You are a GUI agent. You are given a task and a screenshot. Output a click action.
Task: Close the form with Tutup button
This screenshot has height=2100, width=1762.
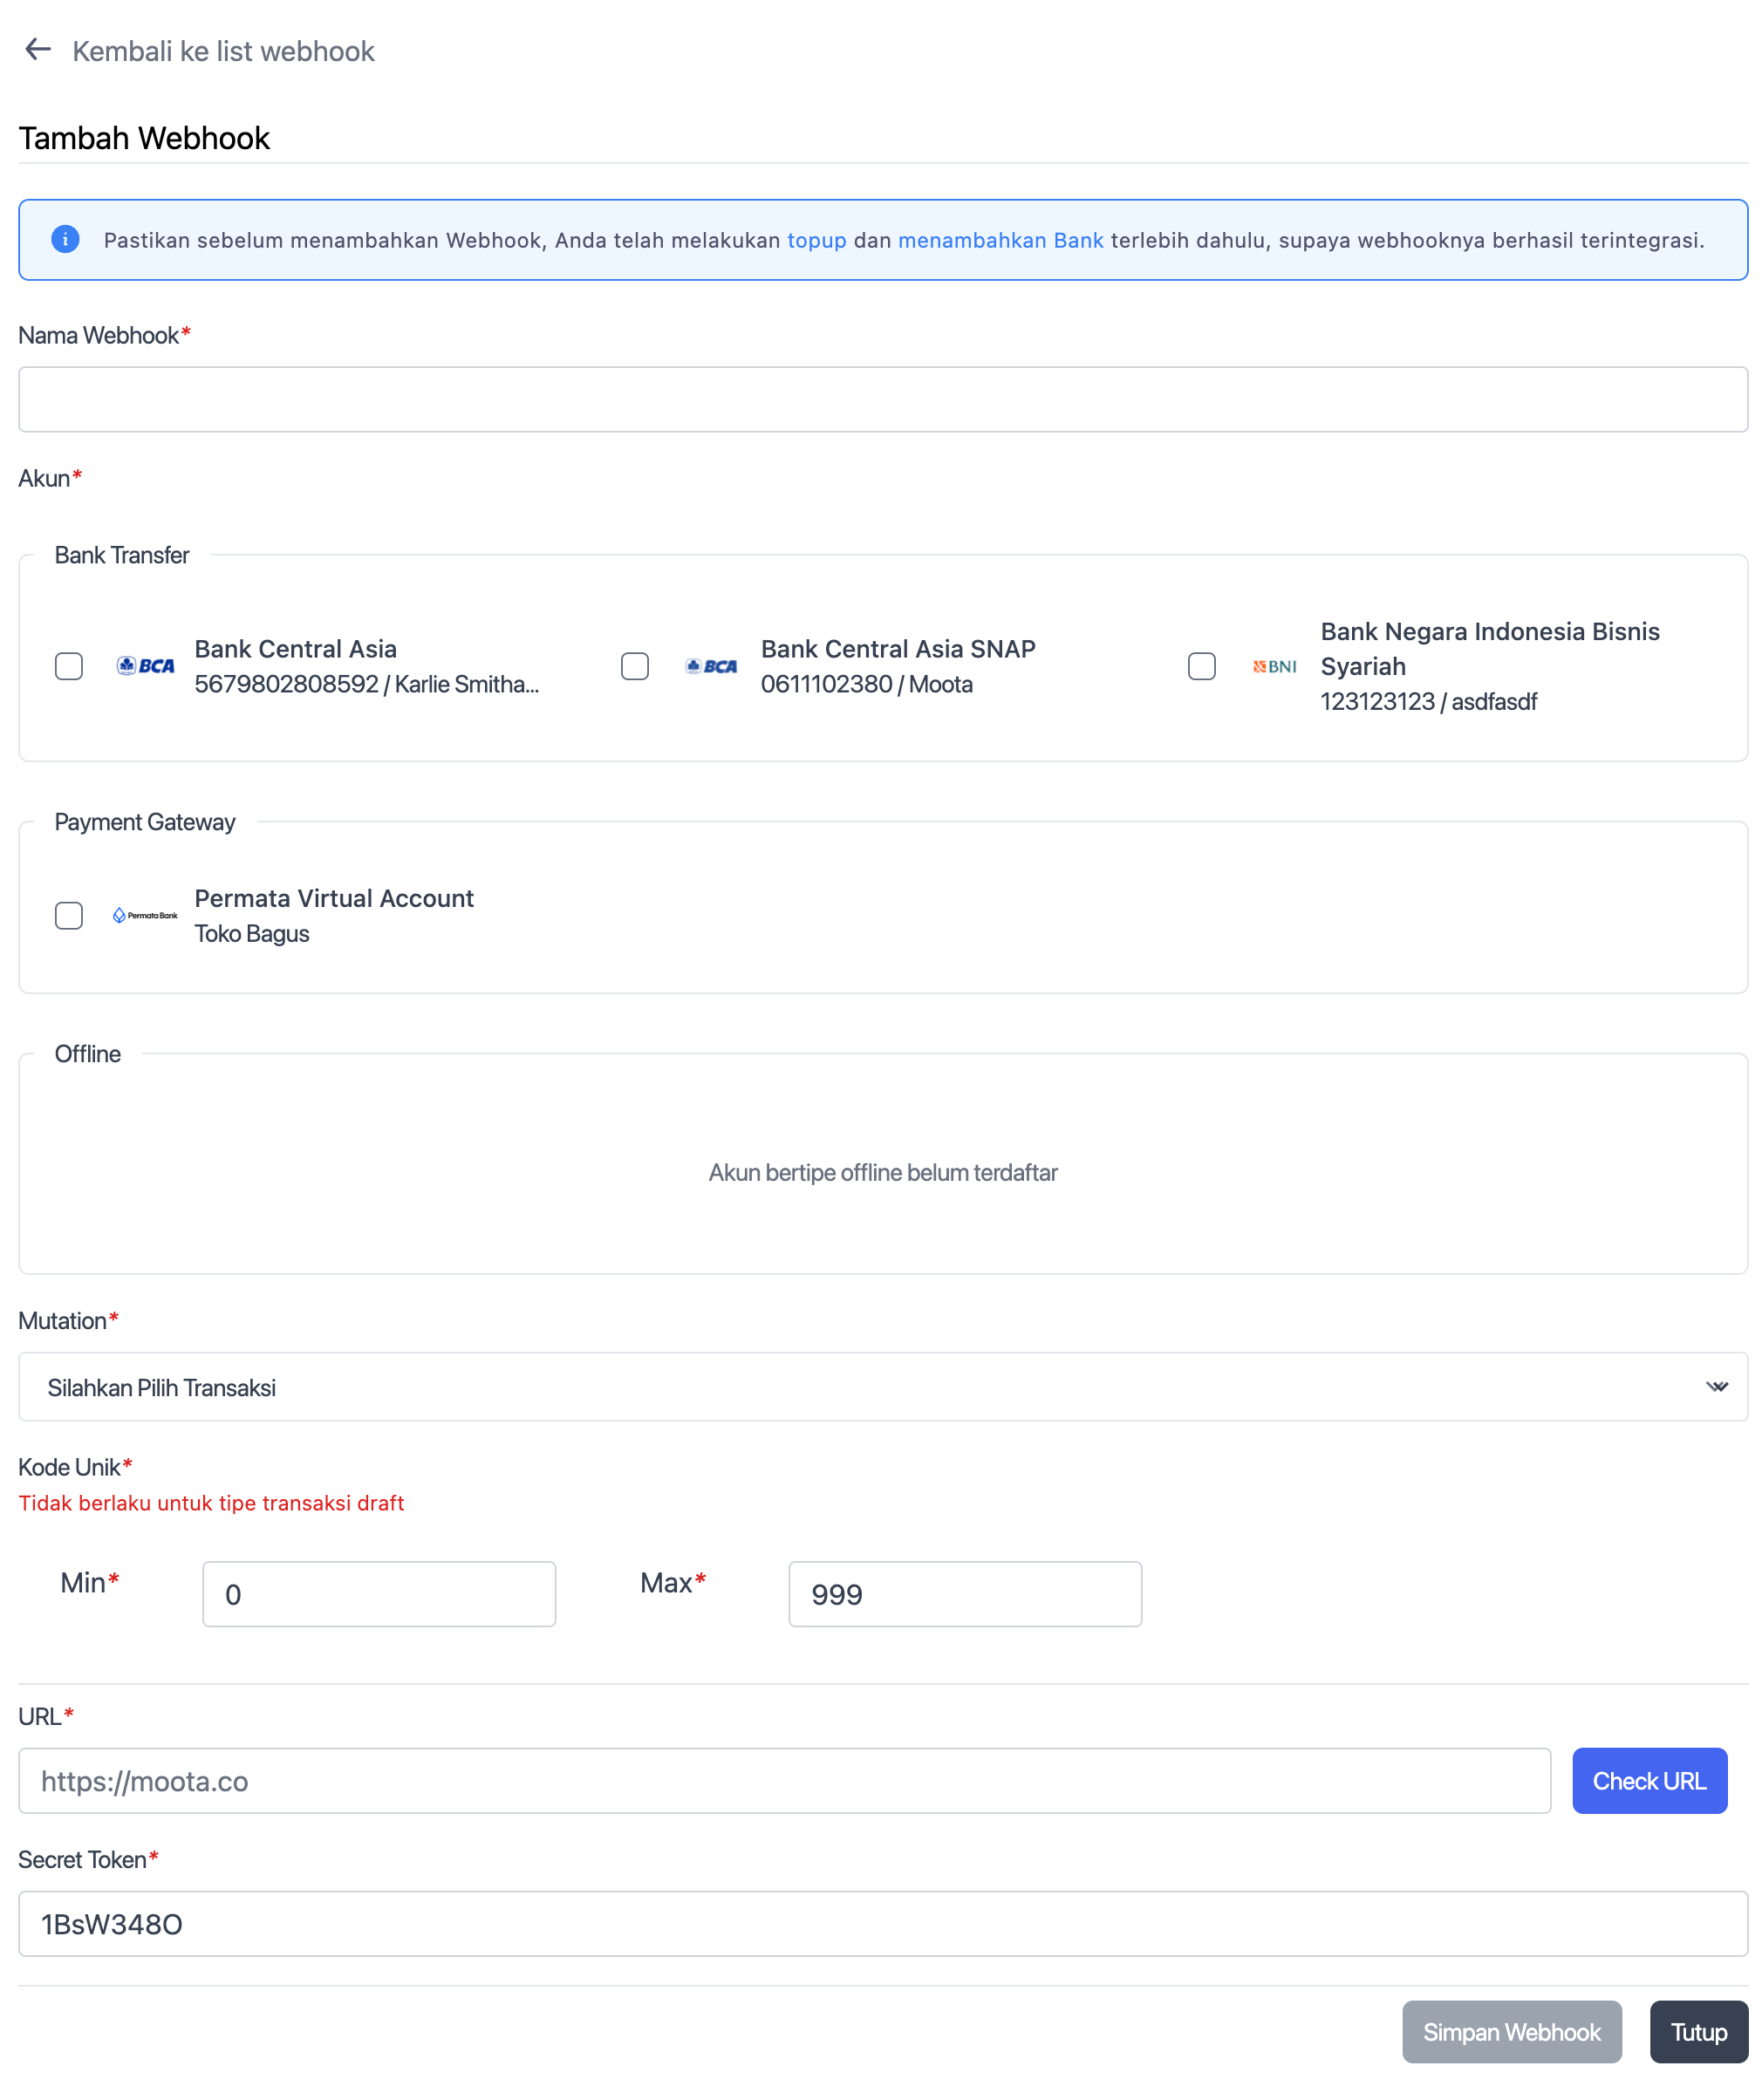pyautogui.click(x=1698, y=2031)
